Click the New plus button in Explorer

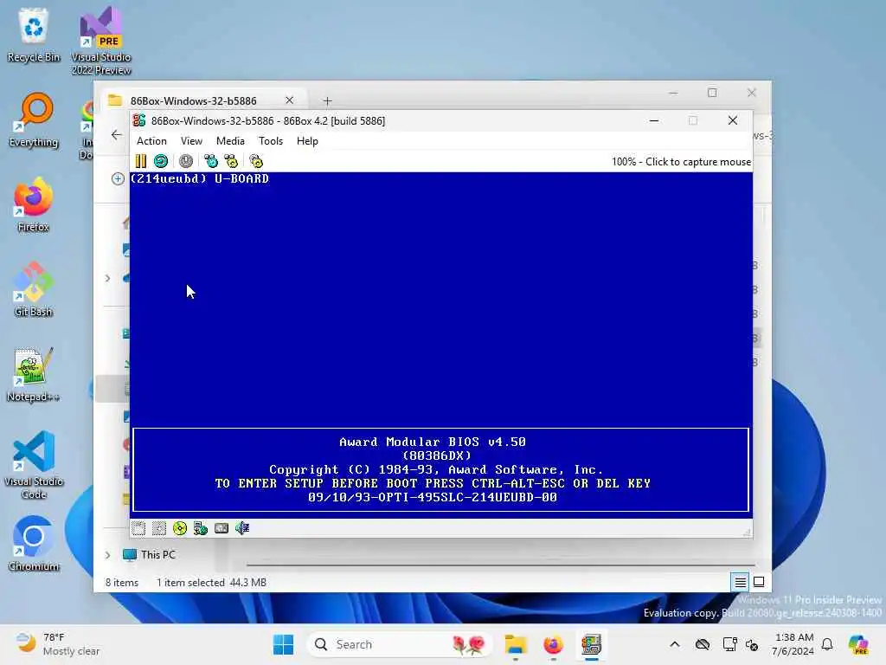(118, 178)
